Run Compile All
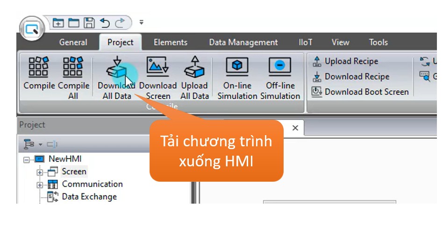This screenshot has height=226, width=443. [73, 77]
